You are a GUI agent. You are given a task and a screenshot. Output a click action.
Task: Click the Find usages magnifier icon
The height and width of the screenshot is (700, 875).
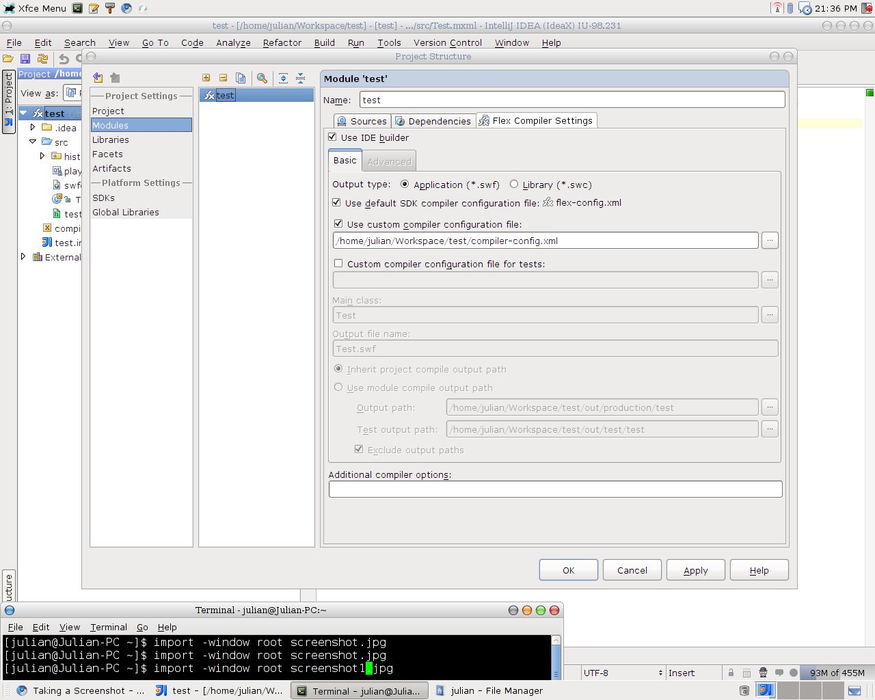click(262, 78)
